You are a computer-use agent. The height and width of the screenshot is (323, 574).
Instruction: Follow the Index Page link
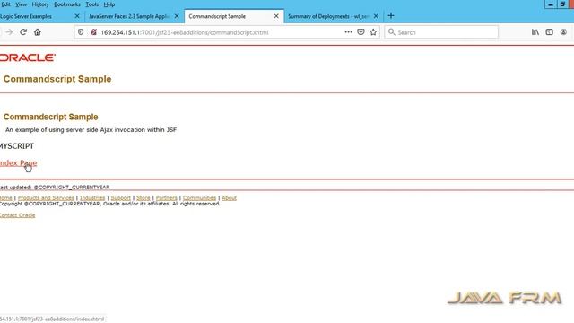coord(18,163)
